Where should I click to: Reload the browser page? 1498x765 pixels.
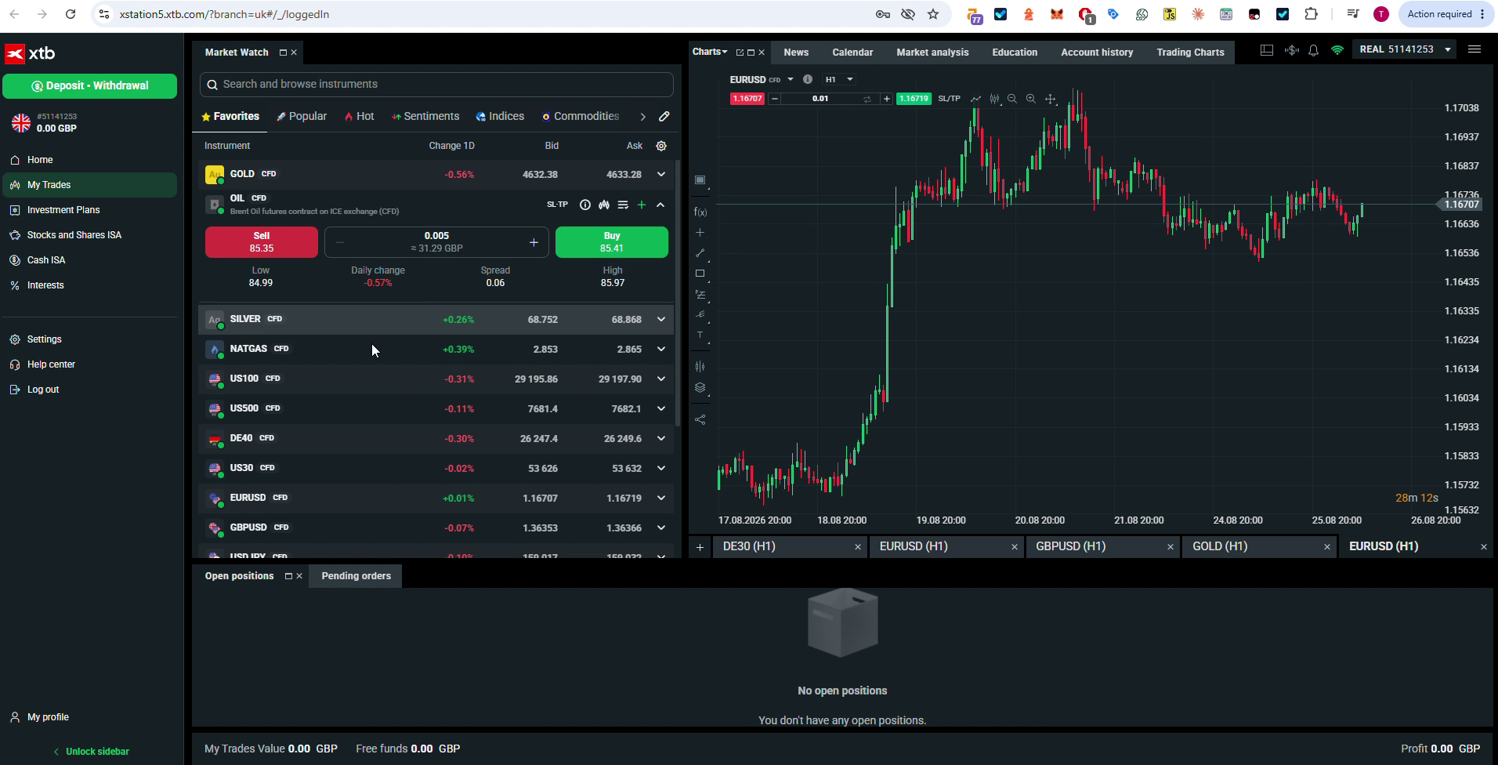(71, 14)
